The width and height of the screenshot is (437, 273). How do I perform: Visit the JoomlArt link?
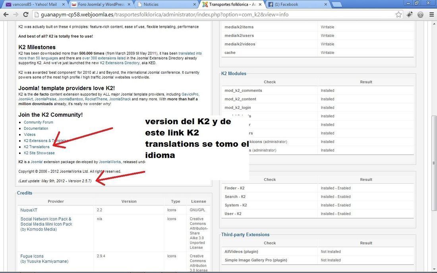(x=26, y=99)
